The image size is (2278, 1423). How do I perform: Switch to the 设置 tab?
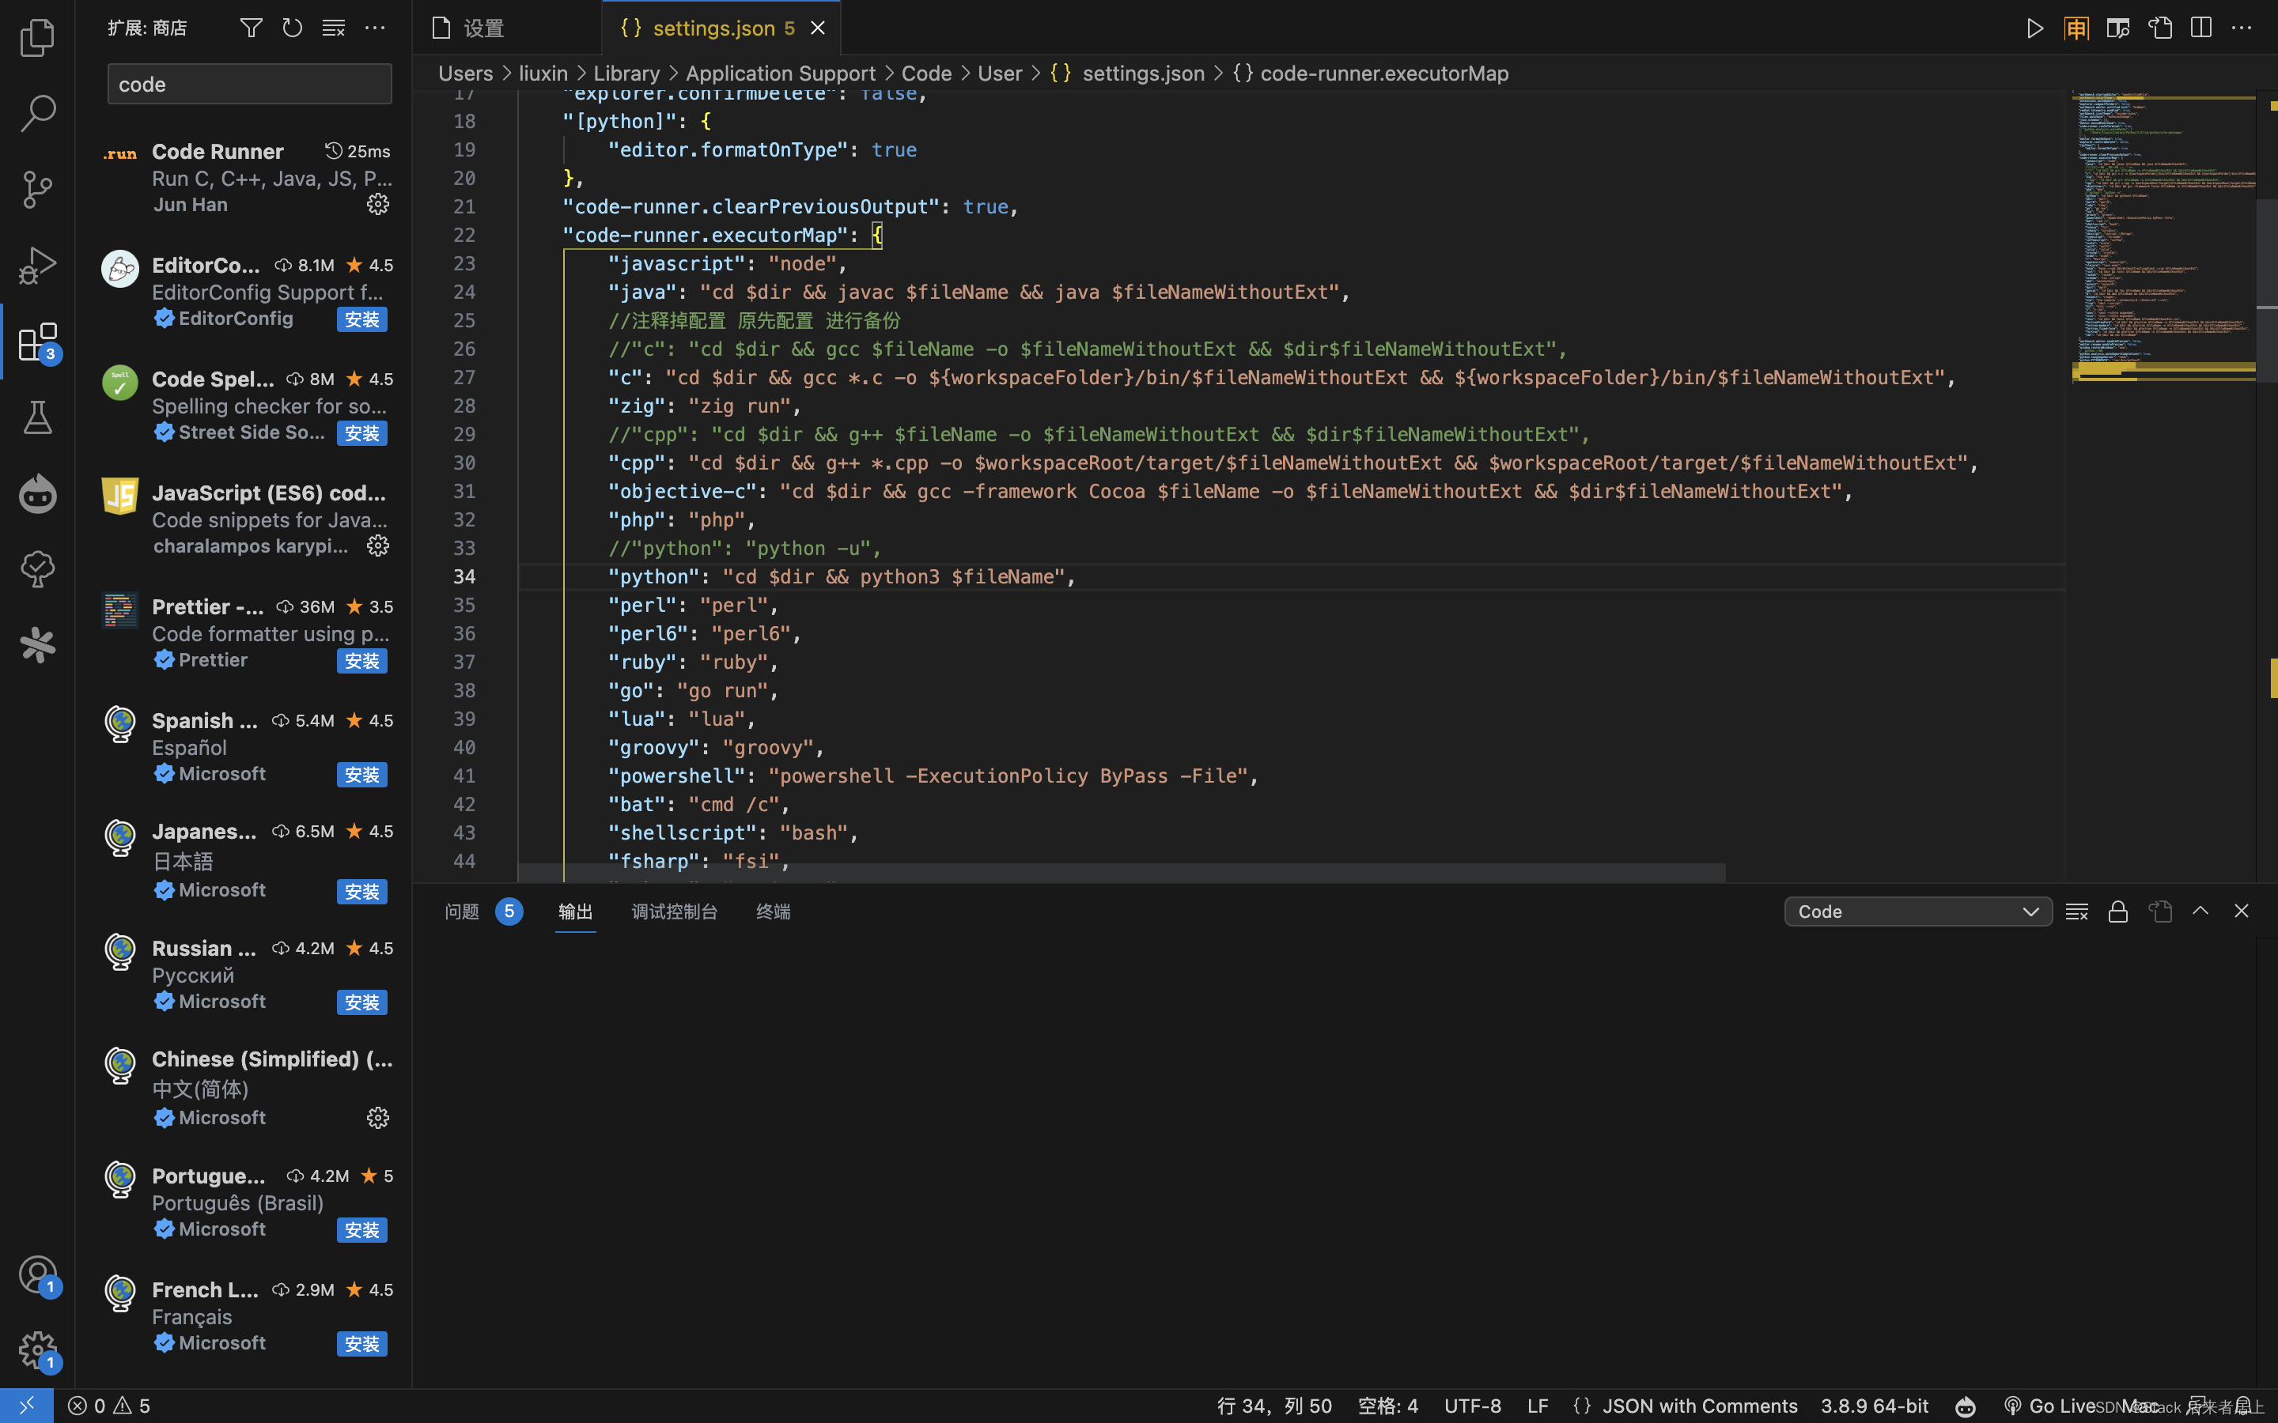506,28
